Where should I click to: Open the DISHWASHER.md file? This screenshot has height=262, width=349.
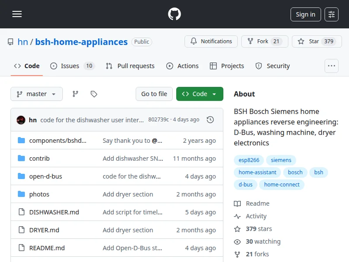tap(54, 212)
